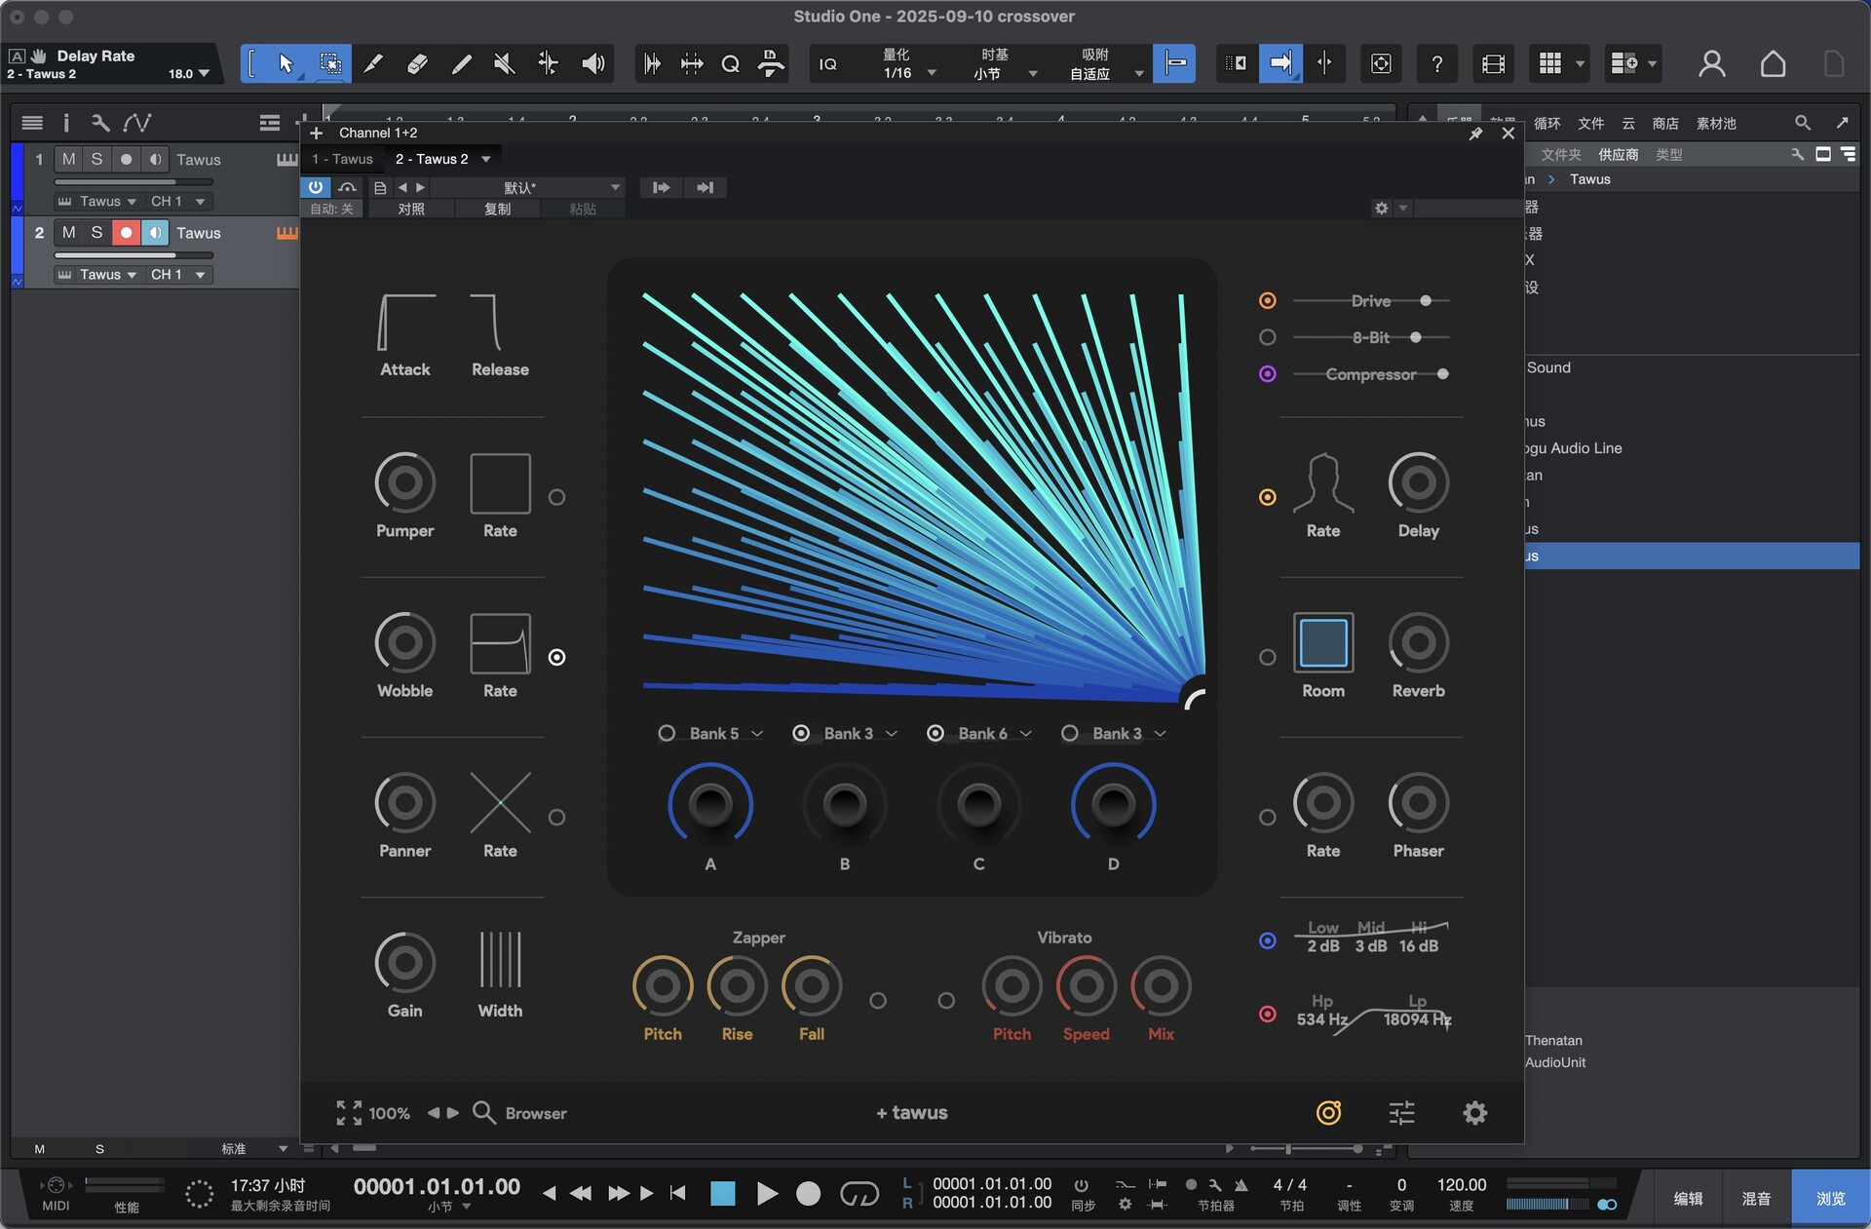Viewport: 1871px width, 1229px height.
Task: Solo track 2 Tawus
Action: 96,232
